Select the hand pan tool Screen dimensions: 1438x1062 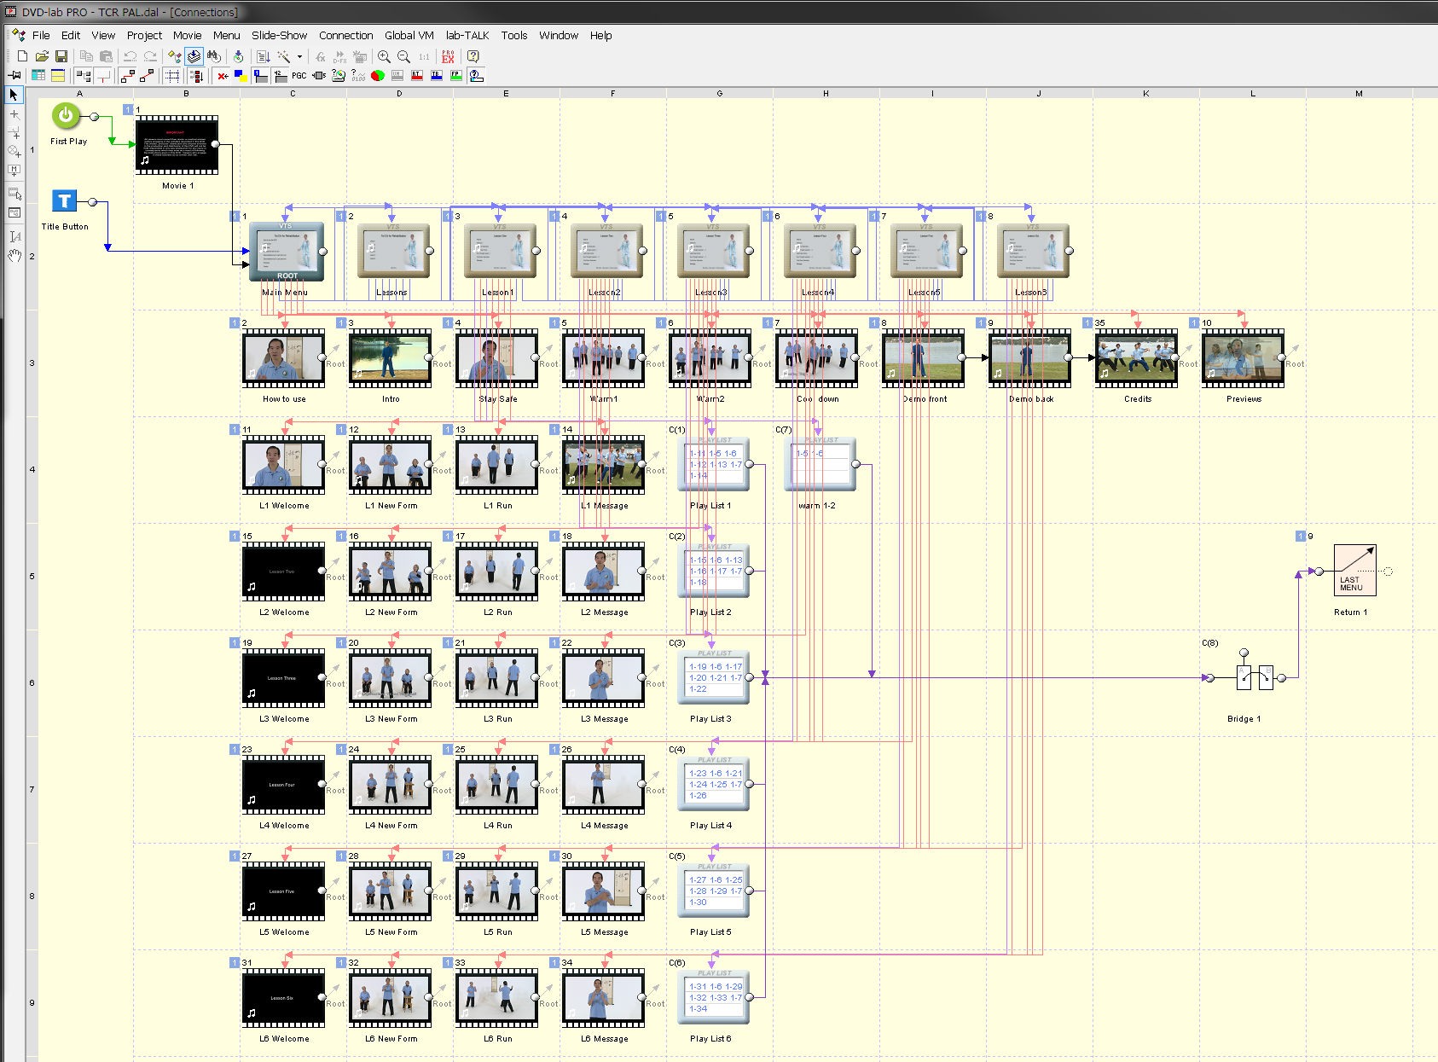click(14, 255)
